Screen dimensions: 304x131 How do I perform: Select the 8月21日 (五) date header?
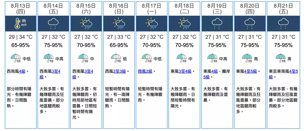pyautogui.click(x=283, y=9)
